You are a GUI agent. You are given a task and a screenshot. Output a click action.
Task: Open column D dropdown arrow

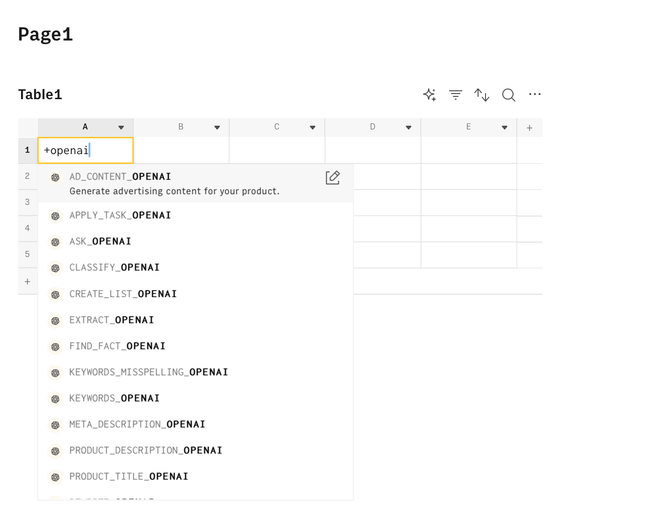(x=409, y=128)
